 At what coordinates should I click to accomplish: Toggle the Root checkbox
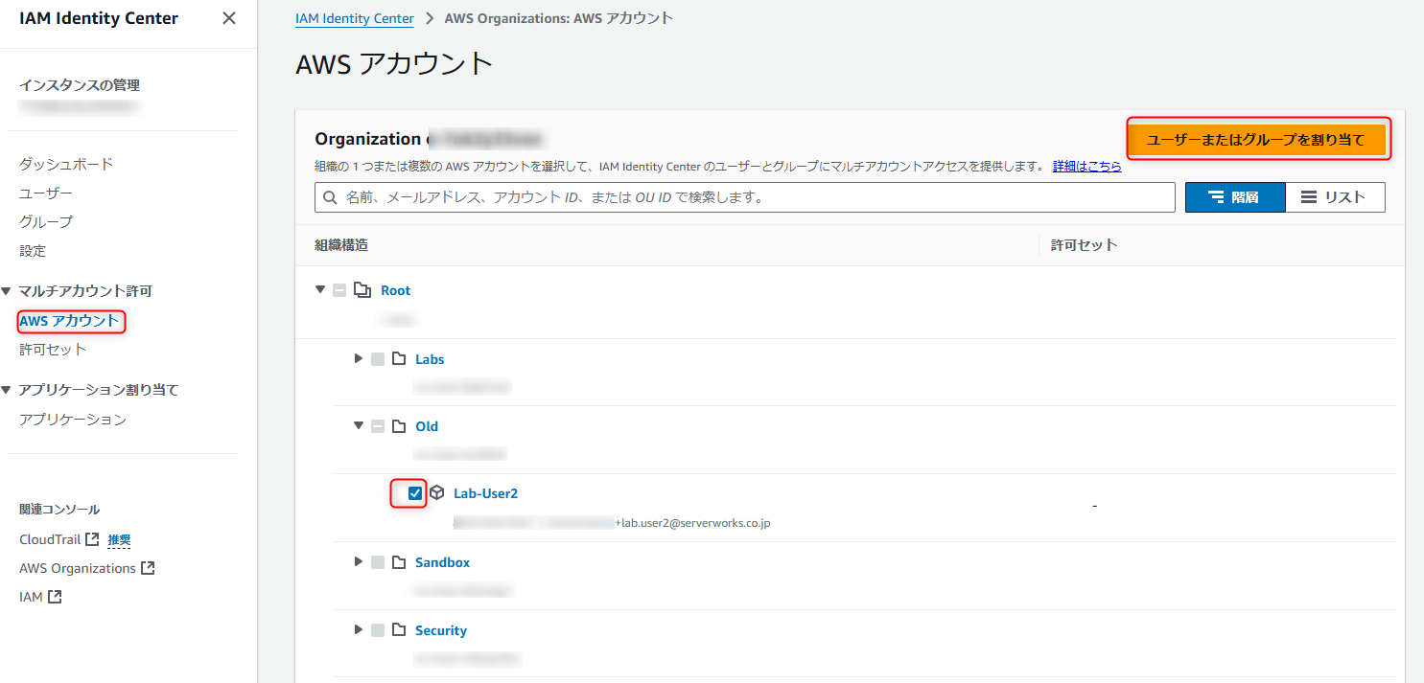339,290
